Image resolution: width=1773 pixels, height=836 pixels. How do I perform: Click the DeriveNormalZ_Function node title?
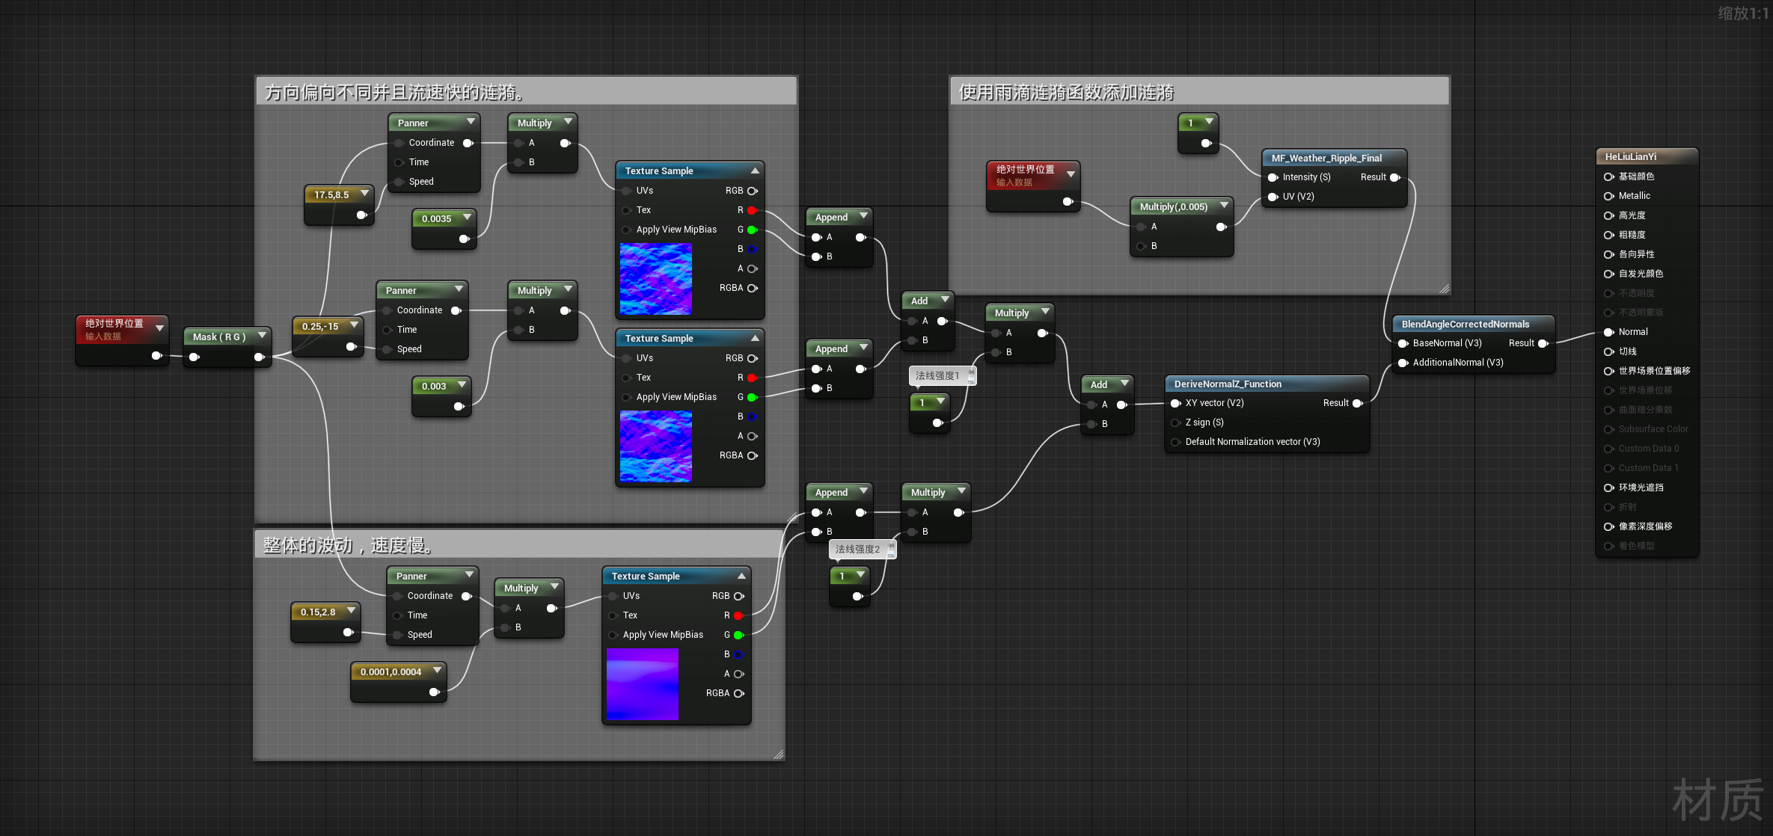(x=1228, y=384)
